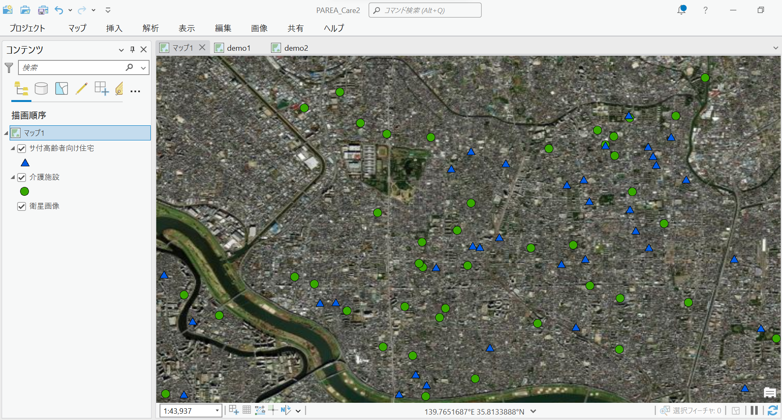Image resolution: width=782 pixels, height=420 pixels.
Task: Open undo history dropdown arrow
Action: [x=70, y=10]
